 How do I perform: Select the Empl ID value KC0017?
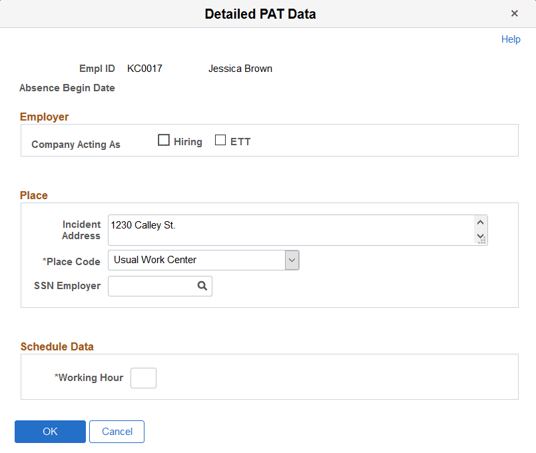pyautogui.click(x=144, y=68)
